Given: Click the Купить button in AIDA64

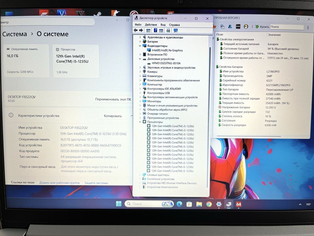Looking at the screenshot, I should pos(262,27).
